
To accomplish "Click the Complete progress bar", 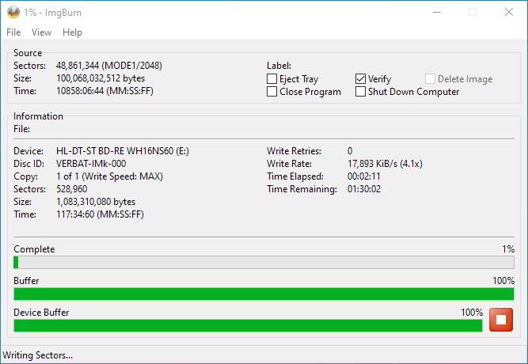I will (264, 262).
